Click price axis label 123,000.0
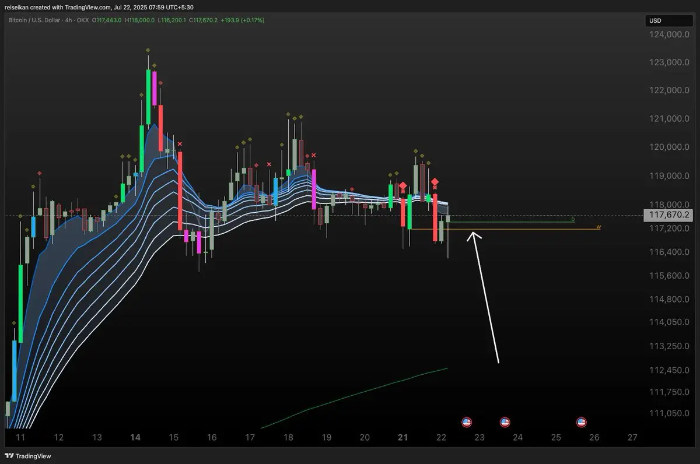The width and height of the screenshot is (700, 464). tap(668, 62)
